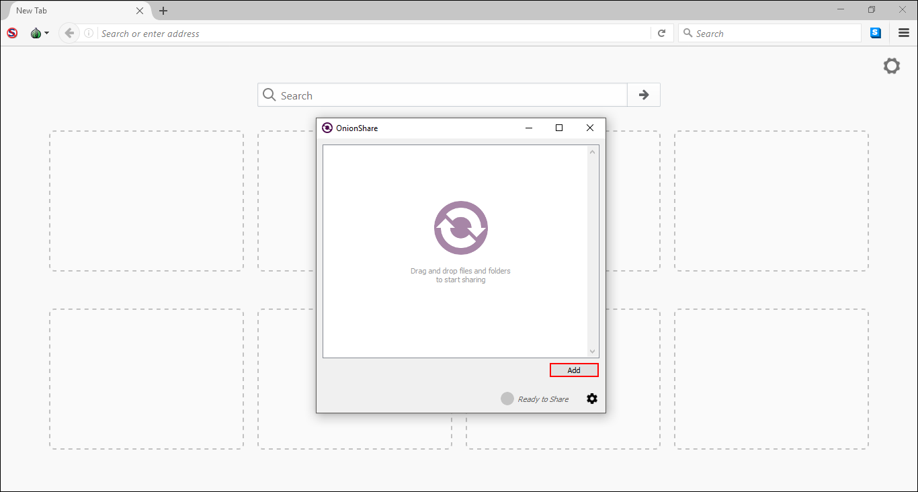
Task: Click the toolbar Search field
Action: point(769,33)
